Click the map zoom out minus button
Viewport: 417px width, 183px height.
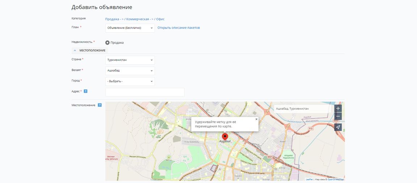point(338,116)
